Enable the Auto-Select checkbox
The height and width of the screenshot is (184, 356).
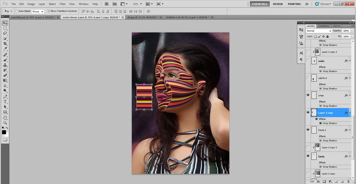coord(16,11)
